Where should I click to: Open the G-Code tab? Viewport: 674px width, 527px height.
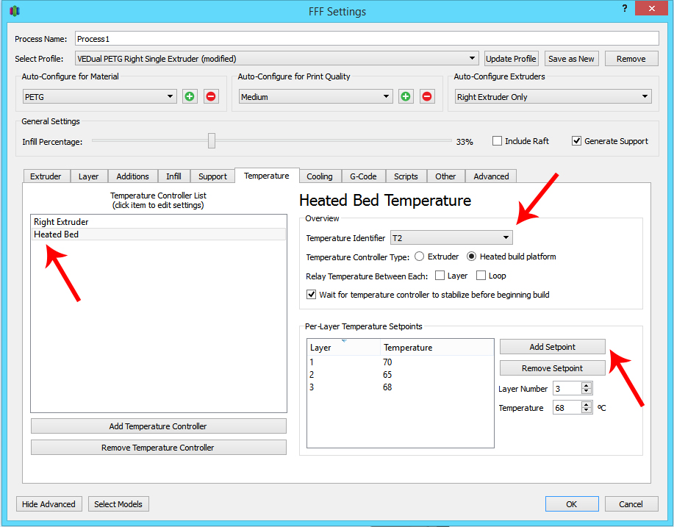coord(362,176)
